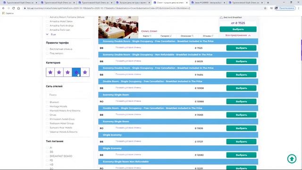Show cancellation terms for the 11065 offer
Viewport: 302px width, 170px height.
pyautogui.click(x=128, y=114)
